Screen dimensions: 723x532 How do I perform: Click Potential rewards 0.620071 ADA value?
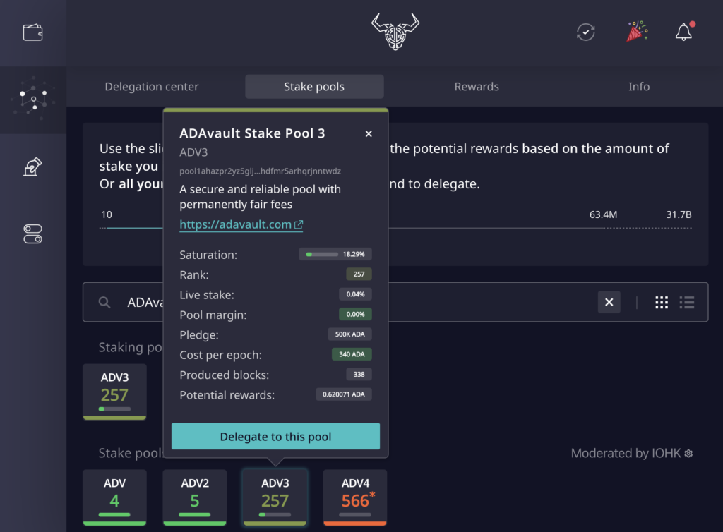(x=344, y=394)
